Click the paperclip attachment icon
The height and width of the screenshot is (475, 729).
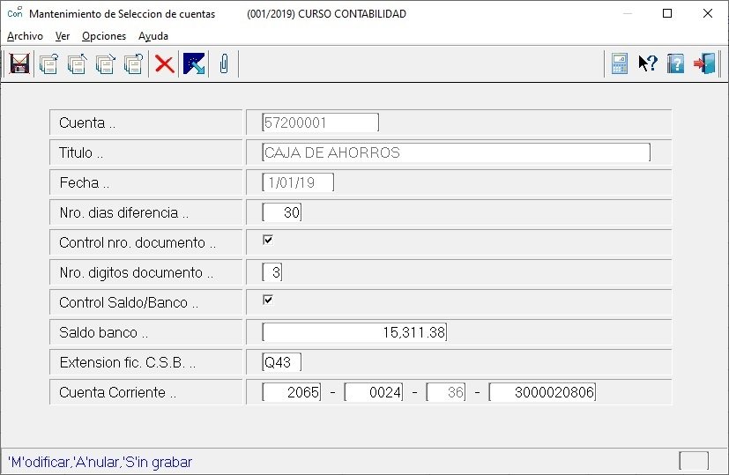[x=224, y=63]
